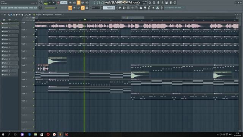Image resolution: width=243 pixels, height=137 pixels.
Task: Toggle the blend recording overdub icon
Action: 83,3
